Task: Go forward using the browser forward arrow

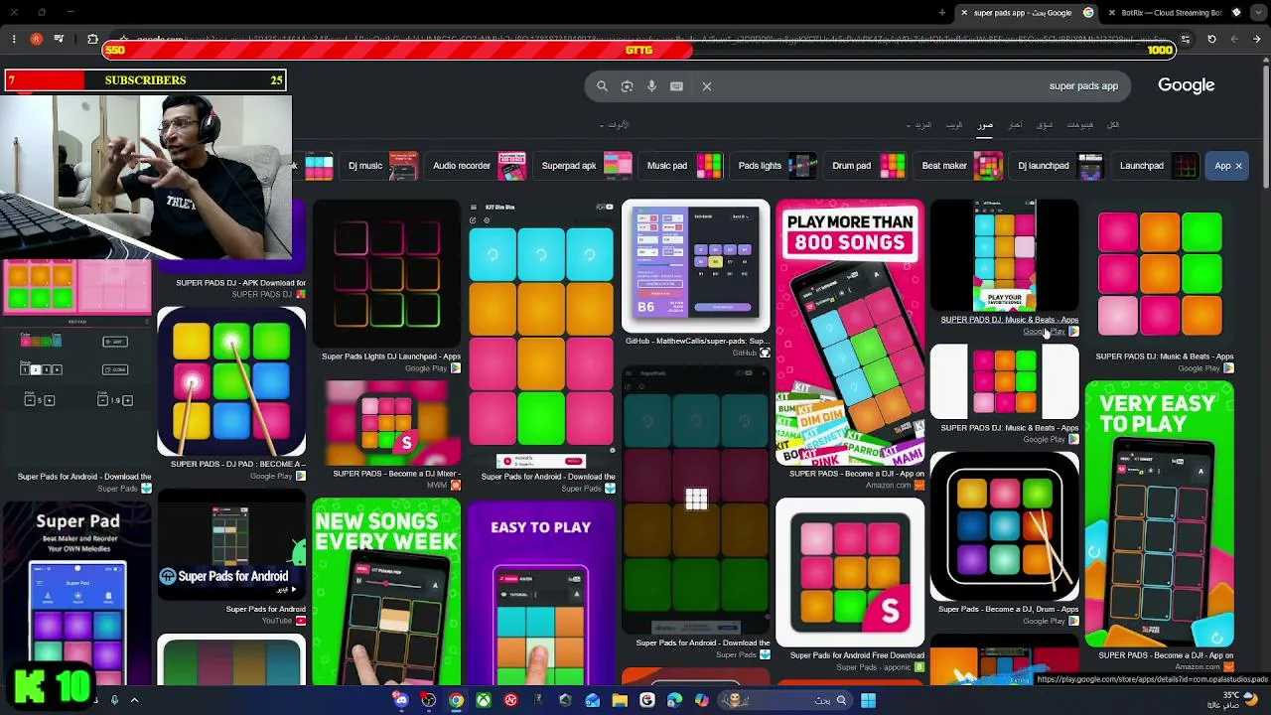Action: click(1234, 40)
